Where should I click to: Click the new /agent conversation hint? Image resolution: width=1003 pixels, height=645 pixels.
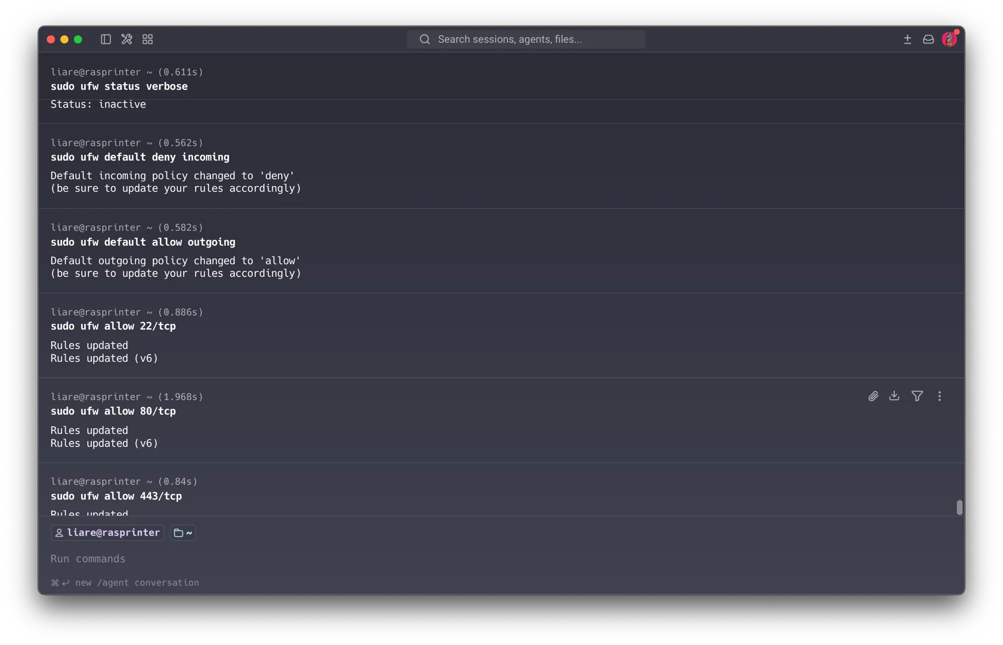(x=125, y=582)
